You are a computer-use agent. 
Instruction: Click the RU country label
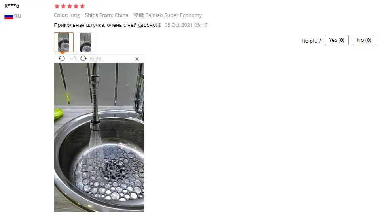click(x=17, y=16)
